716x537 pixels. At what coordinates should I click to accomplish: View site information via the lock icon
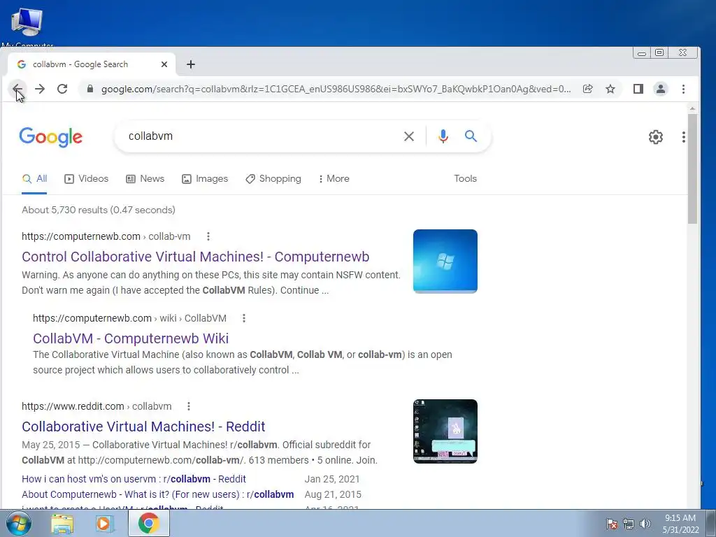coord(90,89)
